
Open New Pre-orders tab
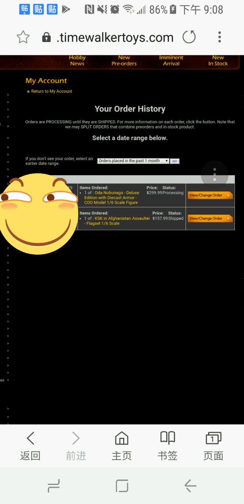(x=124, y=61)
